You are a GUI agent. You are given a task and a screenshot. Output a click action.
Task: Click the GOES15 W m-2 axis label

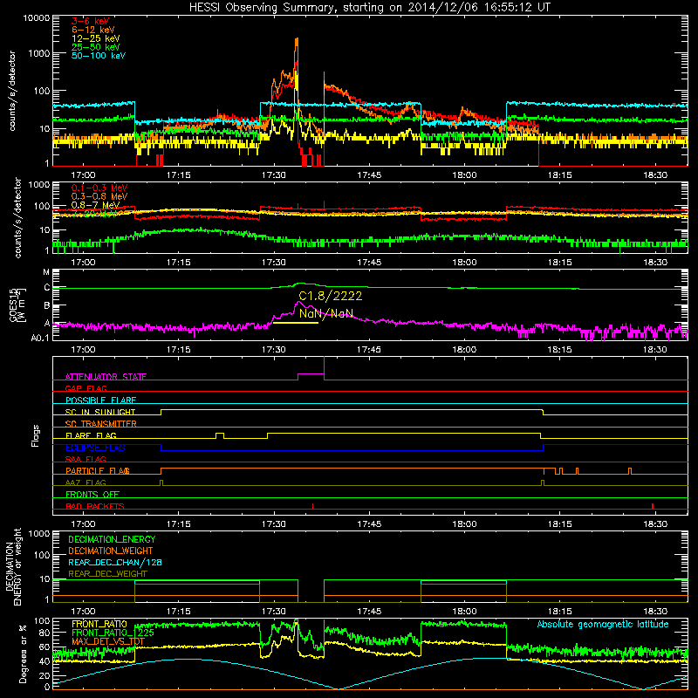click(17, 305)
